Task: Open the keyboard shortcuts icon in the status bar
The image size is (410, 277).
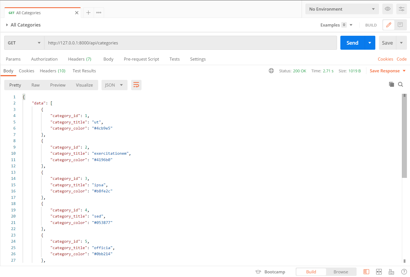Action: pyautogui.click(x=391, y=272)
